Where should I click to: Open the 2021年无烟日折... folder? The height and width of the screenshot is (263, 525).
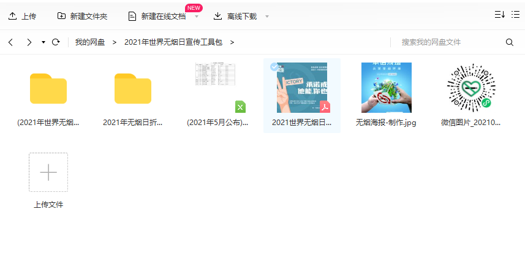[133, 88]
